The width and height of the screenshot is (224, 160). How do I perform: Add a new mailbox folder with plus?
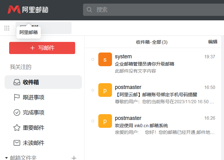click(74, 158)
